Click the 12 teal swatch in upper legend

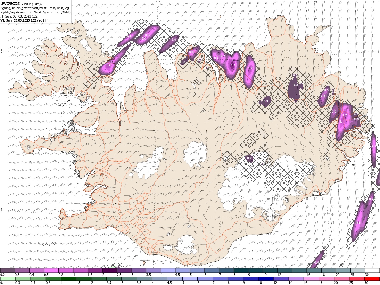point(284,270)
